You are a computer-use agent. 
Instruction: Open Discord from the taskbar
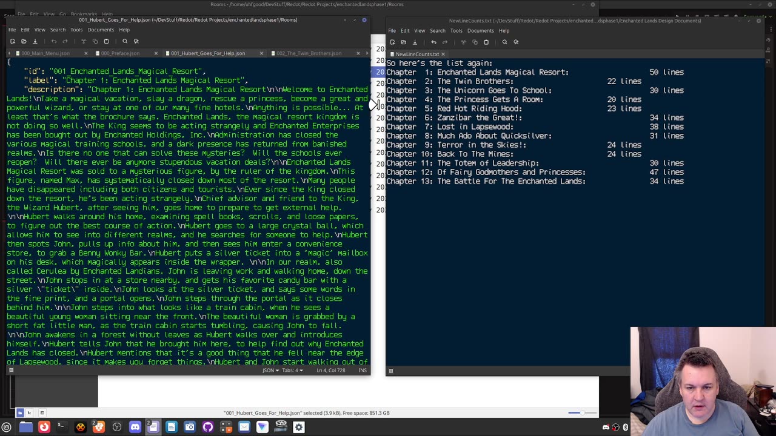click(x=135, y=427)
